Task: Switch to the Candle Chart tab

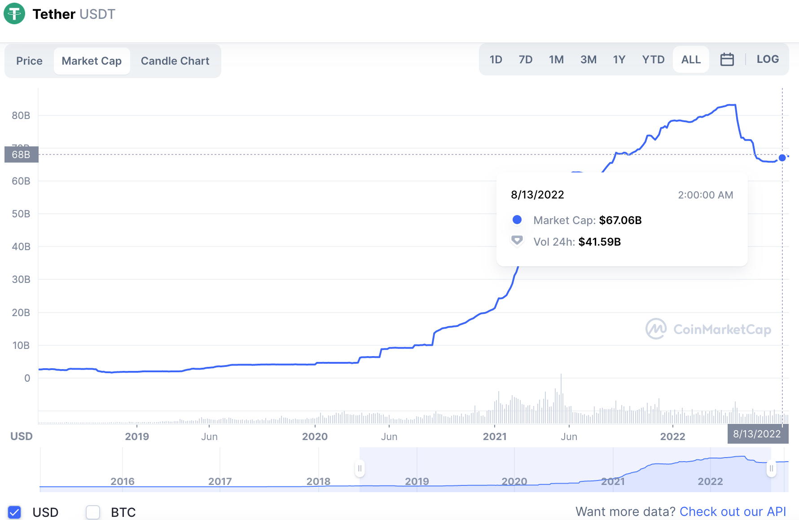Action: 175,61
